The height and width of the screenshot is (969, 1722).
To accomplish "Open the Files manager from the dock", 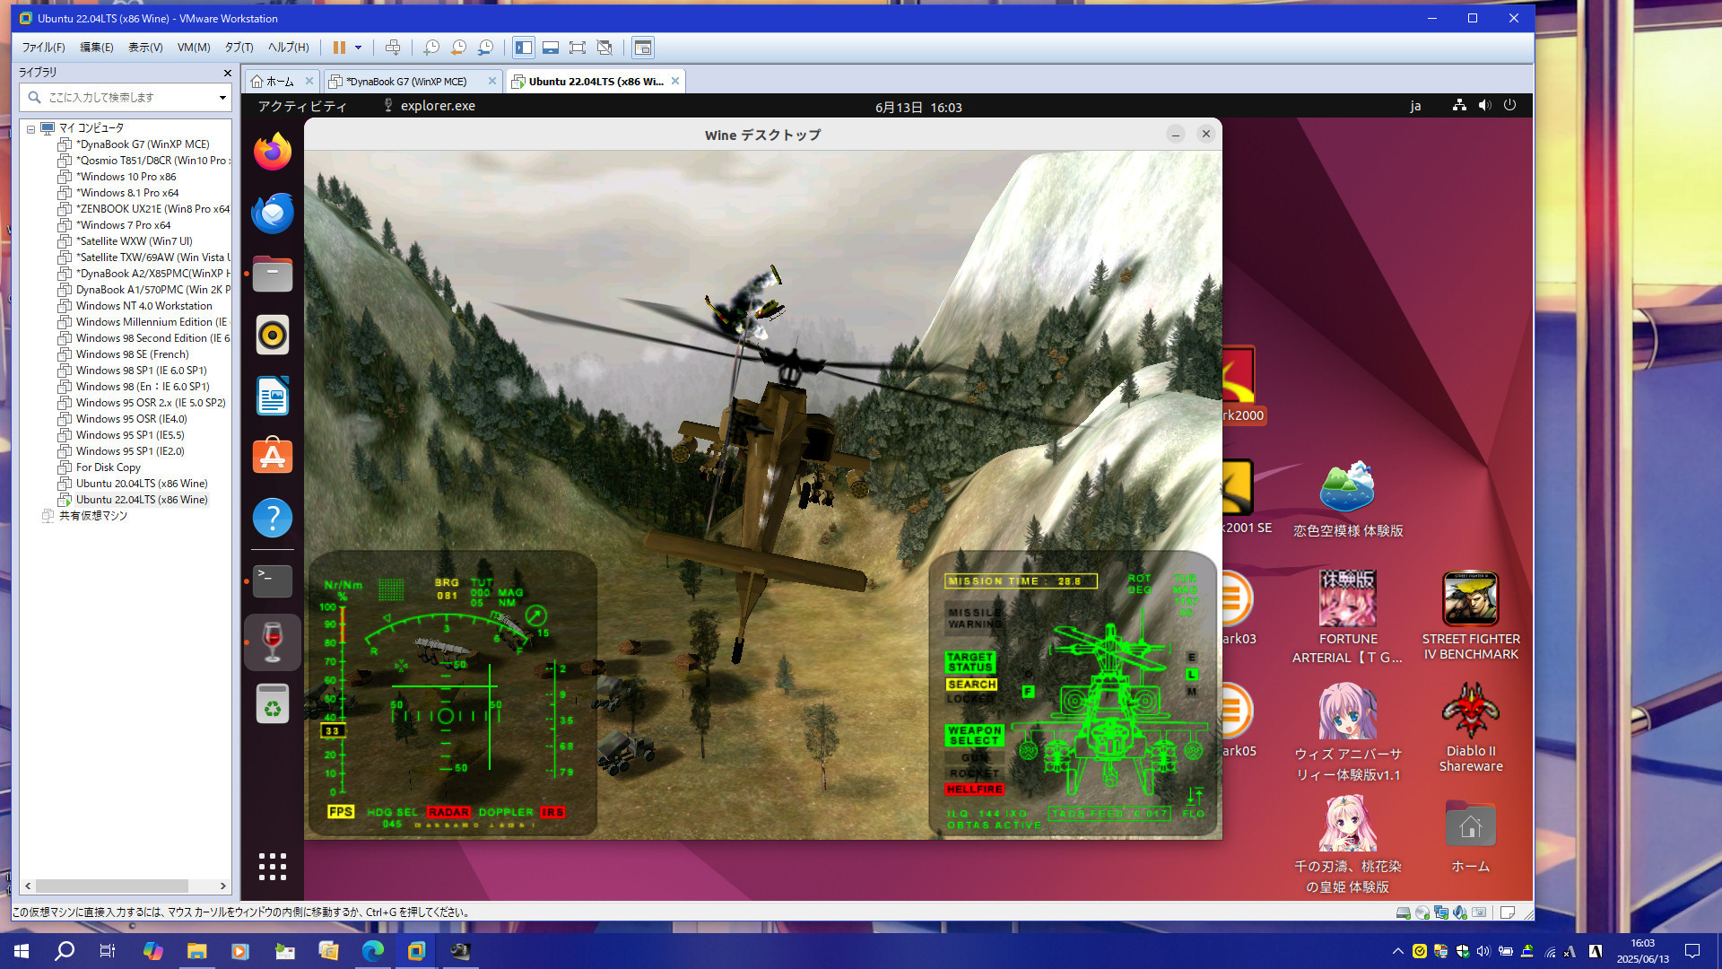I will pos(273,274).
